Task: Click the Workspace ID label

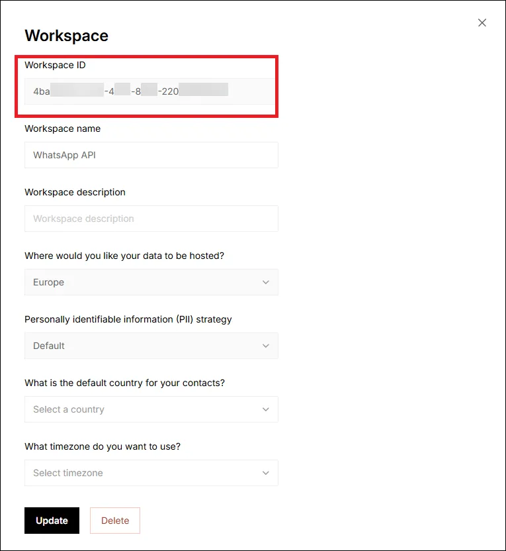Action: click(x=55, y=65)
